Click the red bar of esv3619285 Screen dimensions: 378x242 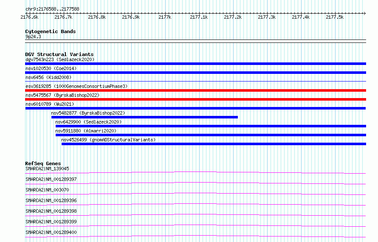(x=195, y=90)
